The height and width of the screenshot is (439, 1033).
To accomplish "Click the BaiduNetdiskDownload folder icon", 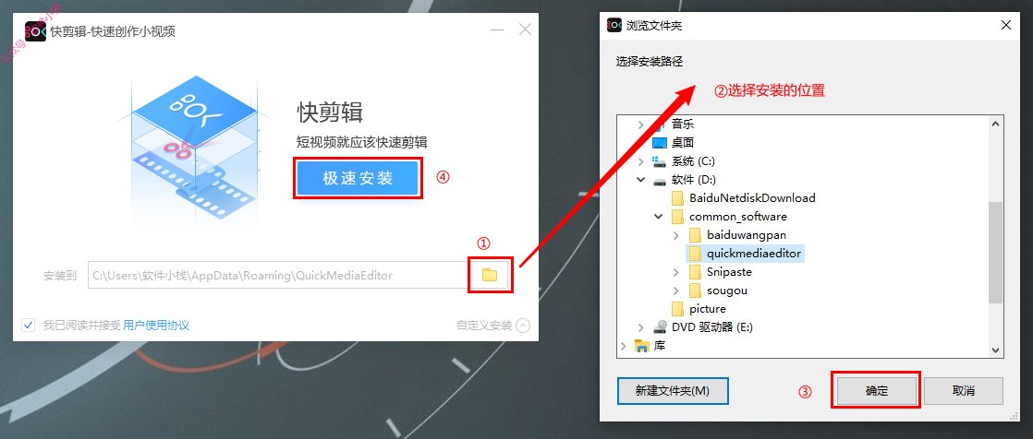I will 678,197.
